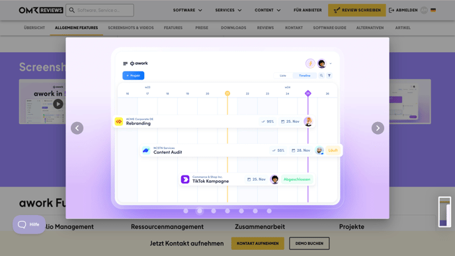Open the Hilfe chat bubble

pyautogui.click(x=29, y=224)
